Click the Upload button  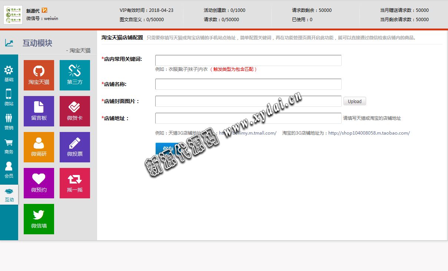355,101
